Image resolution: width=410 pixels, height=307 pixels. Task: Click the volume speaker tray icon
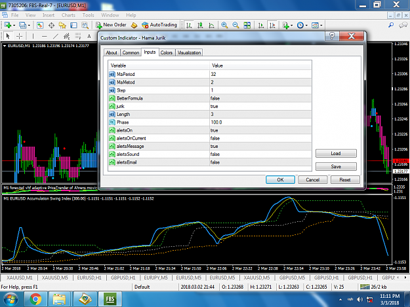click(359, 299)
